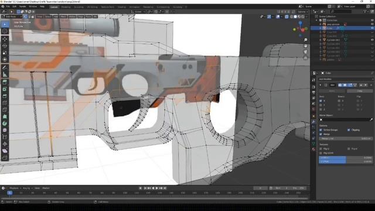Select the Shear tool

5,151
